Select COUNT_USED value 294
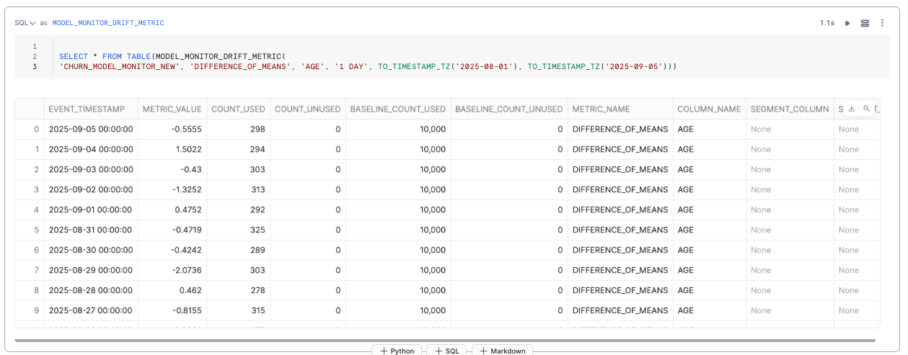This screenshot has width=908, height=355. (238, 149)
